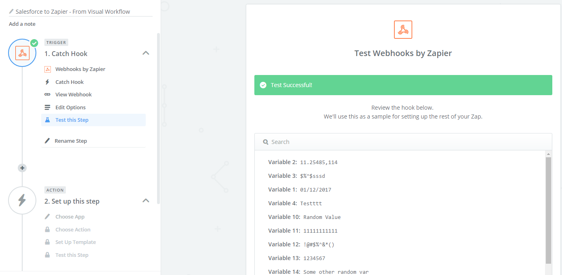Click the list lines icon beside Edit Options
Image resolution: width=562 pixels, height=275 pixels.
[x=47, y=107]
